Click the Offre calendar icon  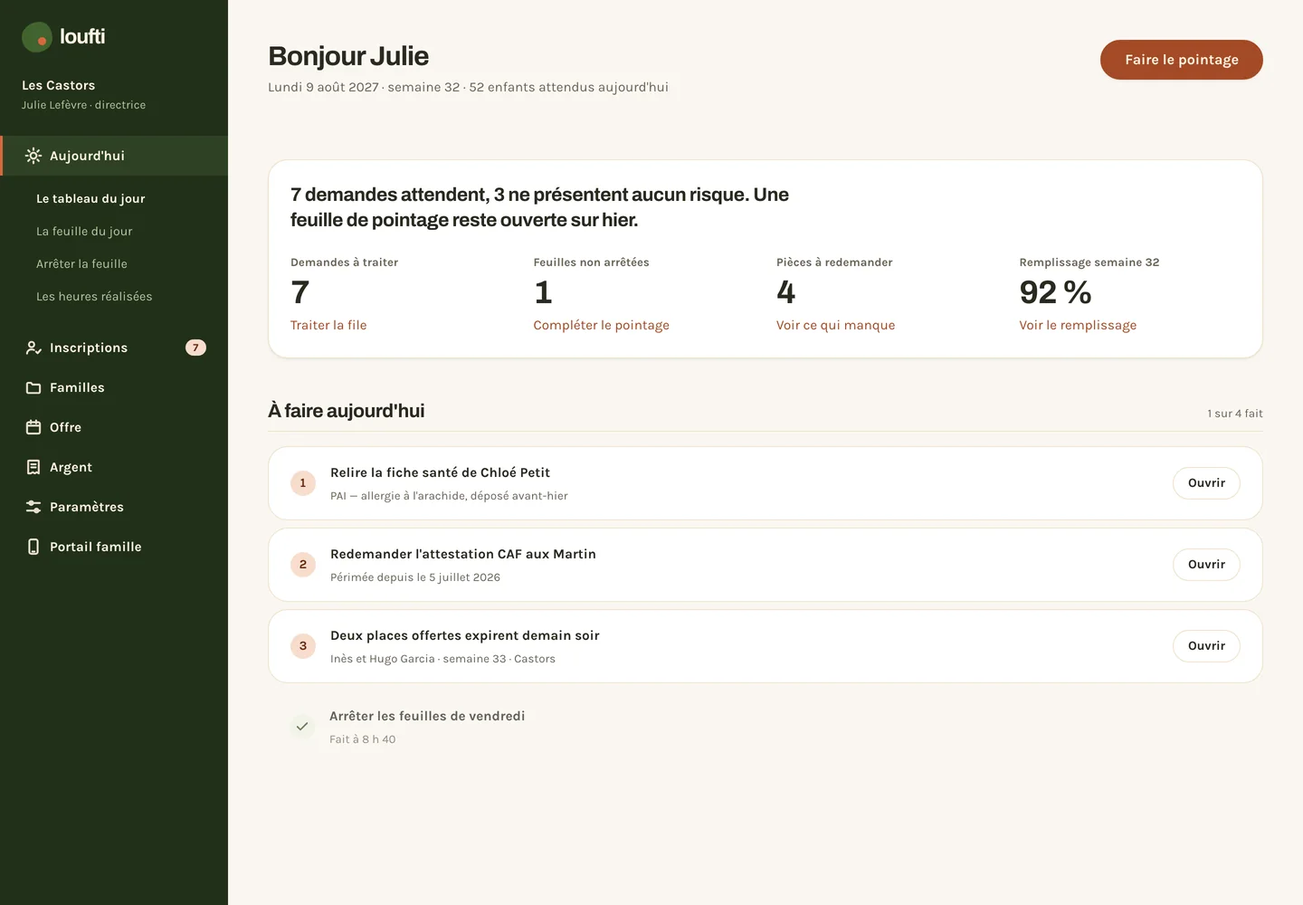click(x=33, y=427)
